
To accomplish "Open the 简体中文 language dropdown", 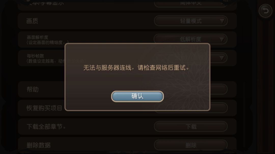I will pos(191,4).
